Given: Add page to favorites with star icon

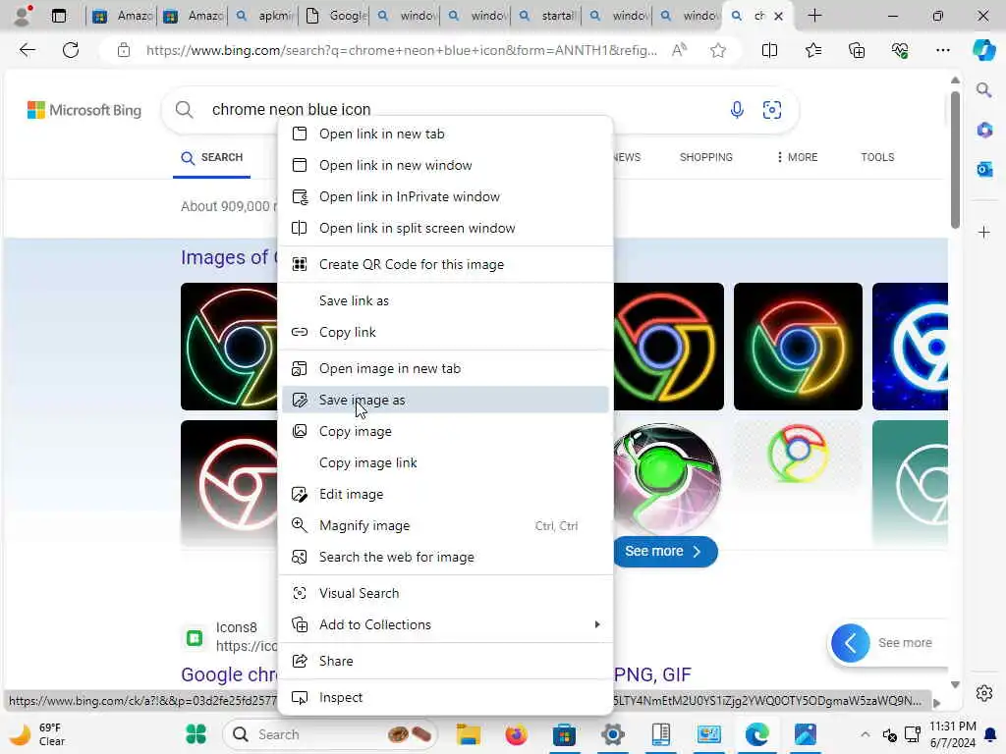Looking at the screenshot, I should (718, 50).
